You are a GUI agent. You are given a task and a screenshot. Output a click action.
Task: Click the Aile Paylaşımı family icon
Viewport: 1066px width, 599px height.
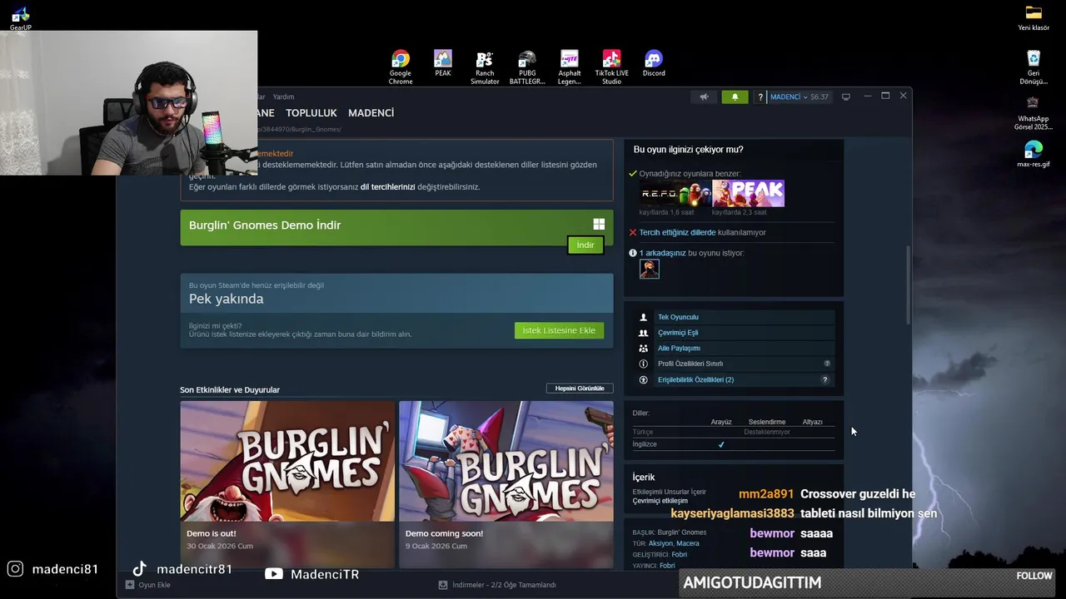(x=643, y=349)
